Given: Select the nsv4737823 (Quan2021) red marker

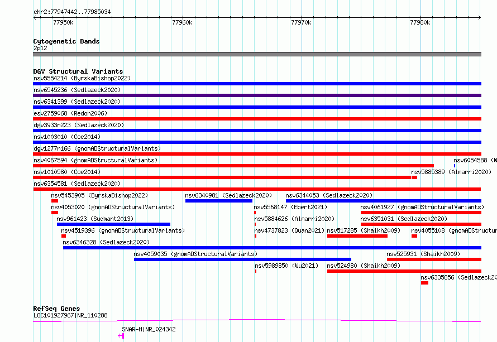Looking at the screenshot, I should pos(255,236).
